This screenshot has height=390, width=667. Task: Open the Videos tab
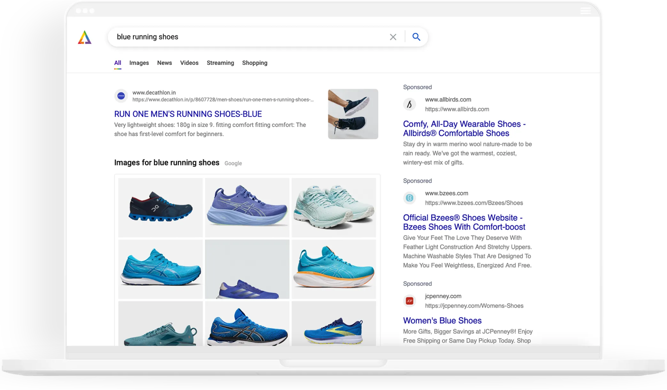(189, 63)
